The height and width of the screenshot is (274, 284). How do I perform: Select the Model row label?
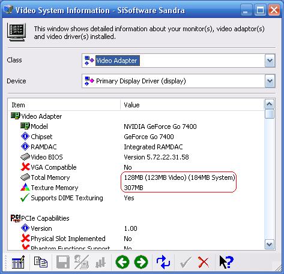click(x=39, y=127)
